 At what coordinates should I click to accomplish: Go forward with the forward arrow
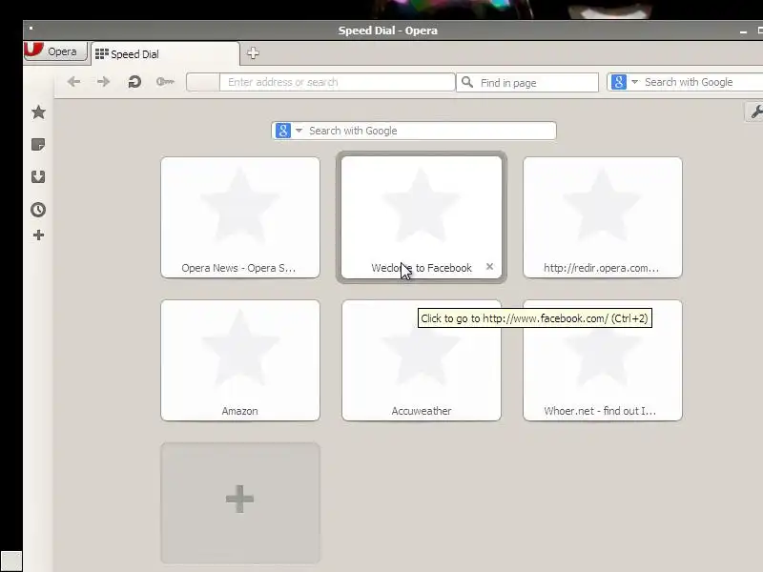point(103,82)
